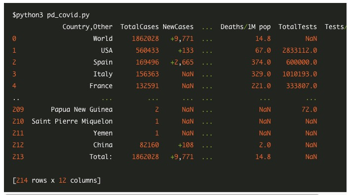The height and width of the screenshot is (195, 350).
Task: Click the row index 211
Action: [x=18, y=133]
